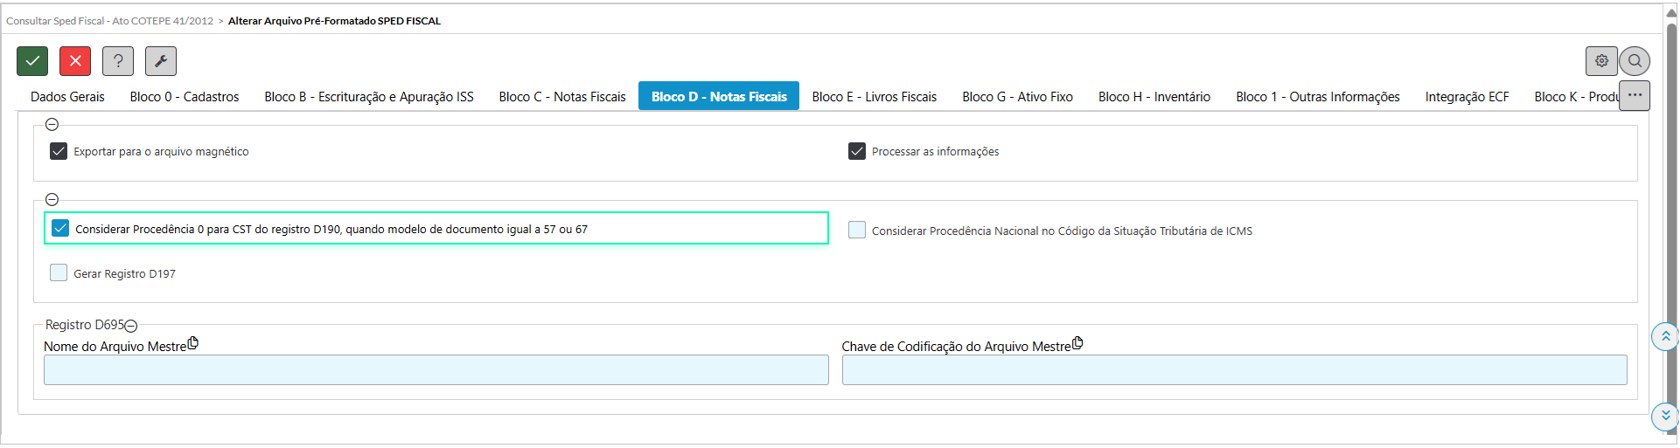Image resolution: width=1680 pixels, height=448 pixels.
Task: Show more tabs with the ellipsis button
Action: click(1634, 95)
